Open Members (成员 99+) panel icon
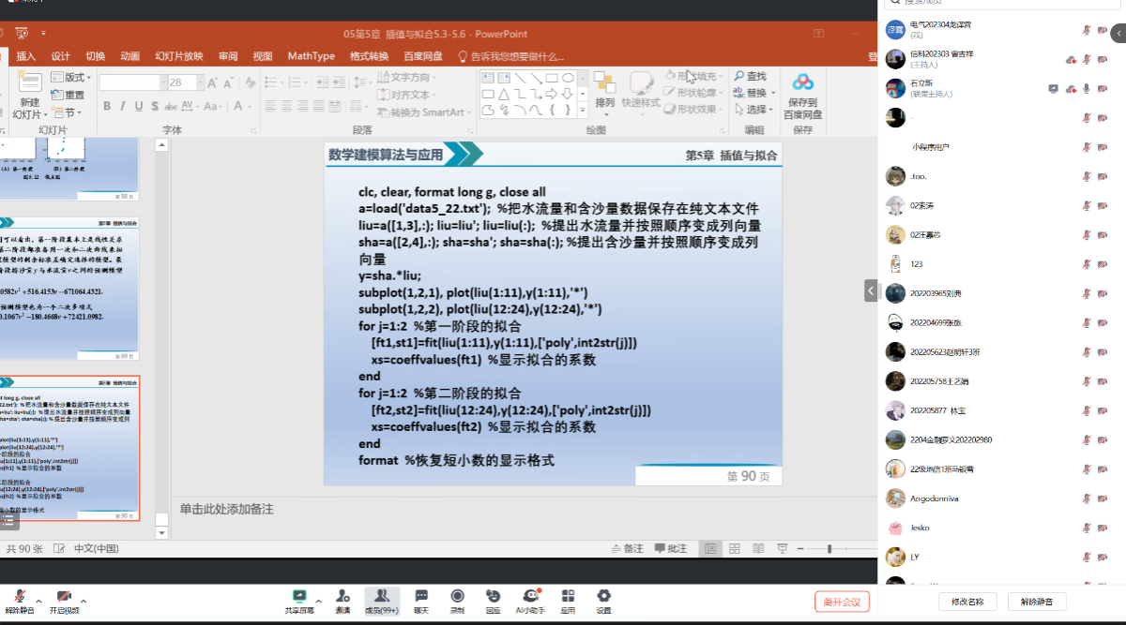Screen dimensions: 1126x625 [x=382, y=601]
